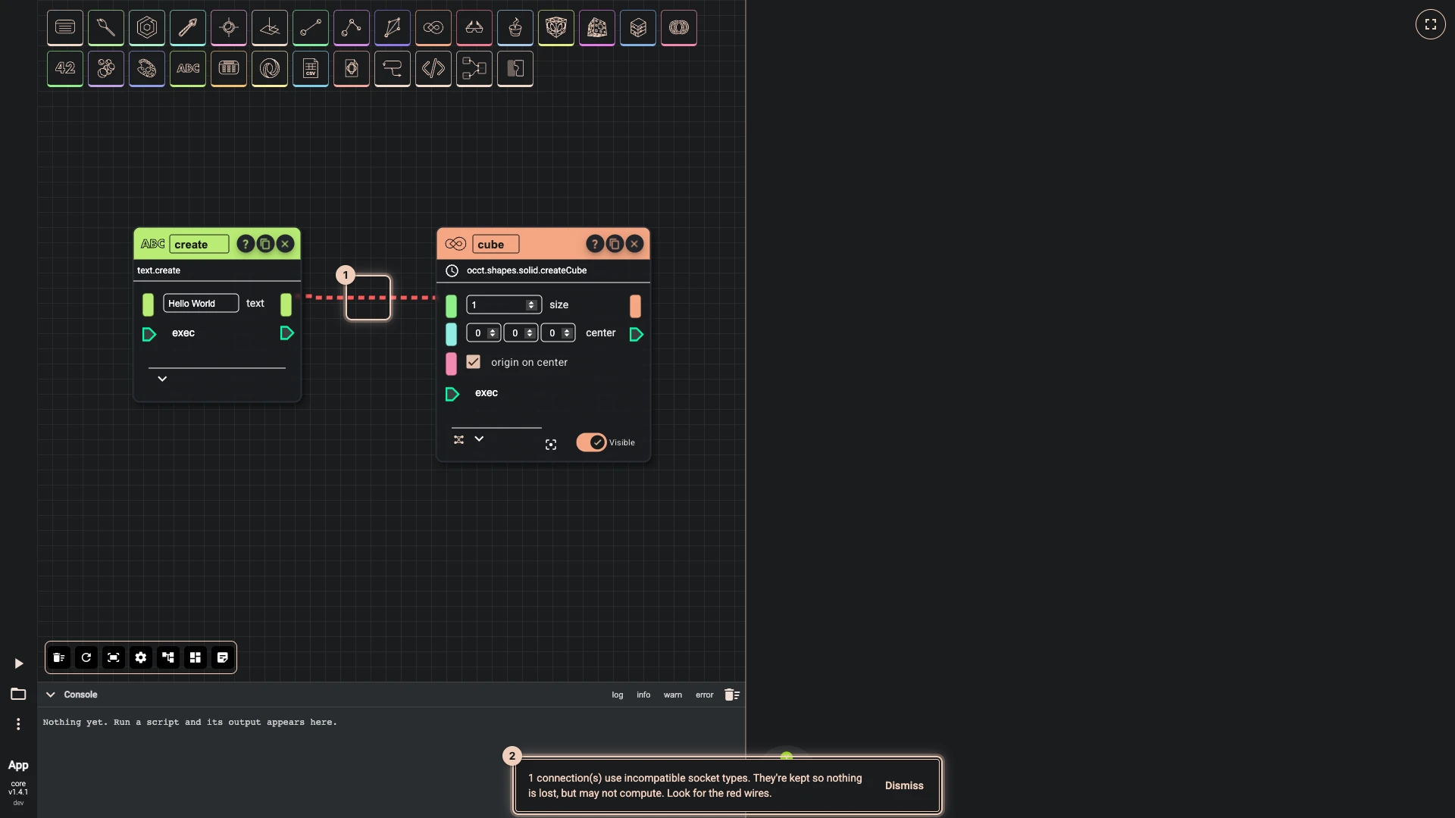Expand the chevron at bottom of create node

point(162,379)
